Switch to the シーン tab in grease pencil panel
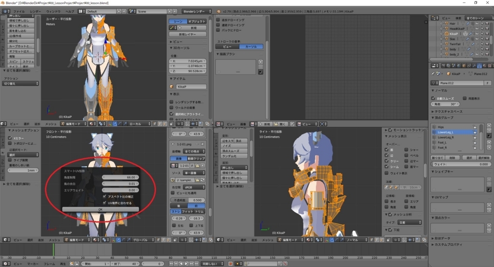This screenshot has height=267, width=494. point(178,21)
